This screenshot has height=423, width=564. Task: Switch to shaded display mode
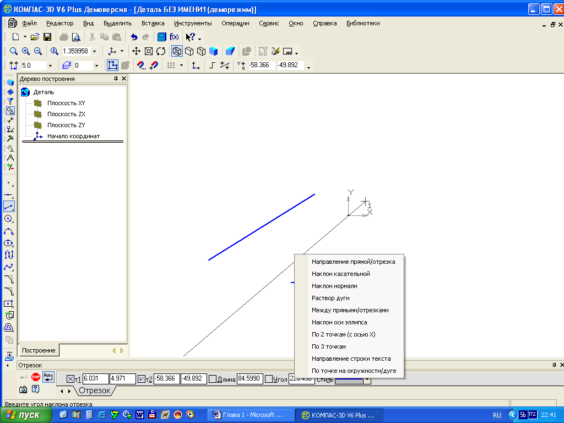214,51
